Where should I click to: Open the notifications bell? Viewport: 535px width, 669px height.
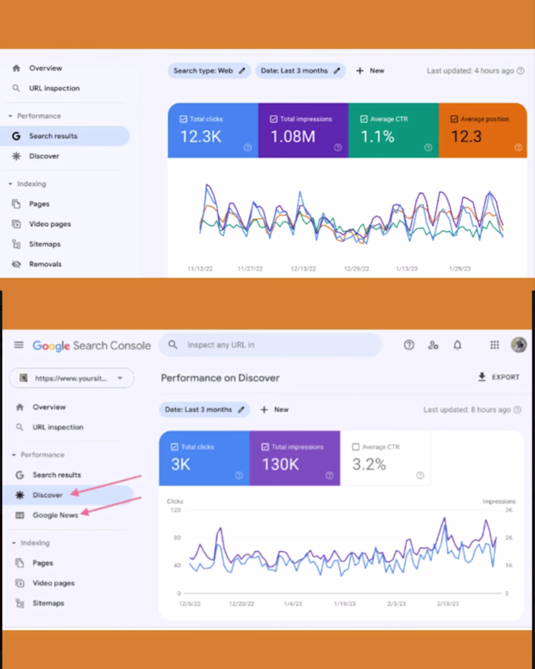pyautogui.click(x=457, y=345)
